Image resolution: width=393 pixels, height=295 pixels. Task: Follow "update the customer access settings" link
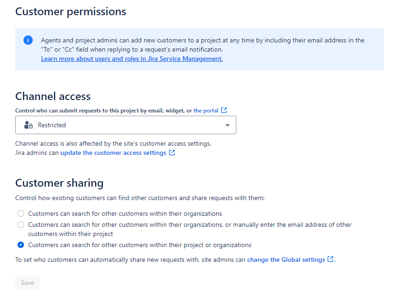(113, 153)
